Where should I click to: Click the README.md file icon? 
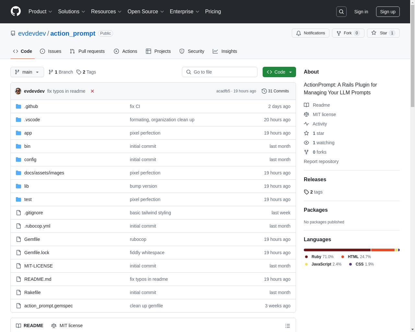coord(18,279)
